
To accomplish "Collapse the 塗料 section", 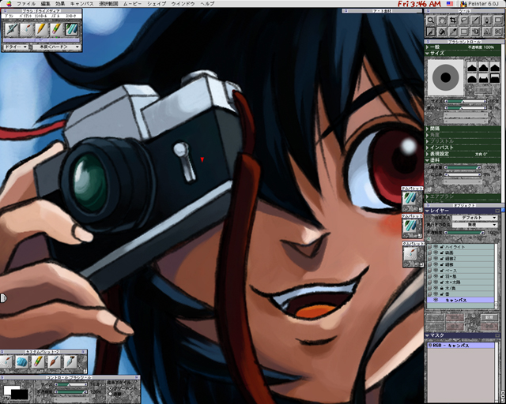I will point(427,160).
